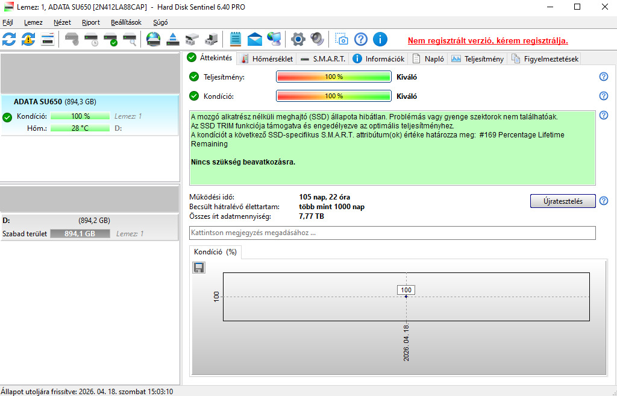Click the 105 nap, 22 óra value
Image resolution: width=617 pixels, height=396 pixels.
(x=325, y=197)
